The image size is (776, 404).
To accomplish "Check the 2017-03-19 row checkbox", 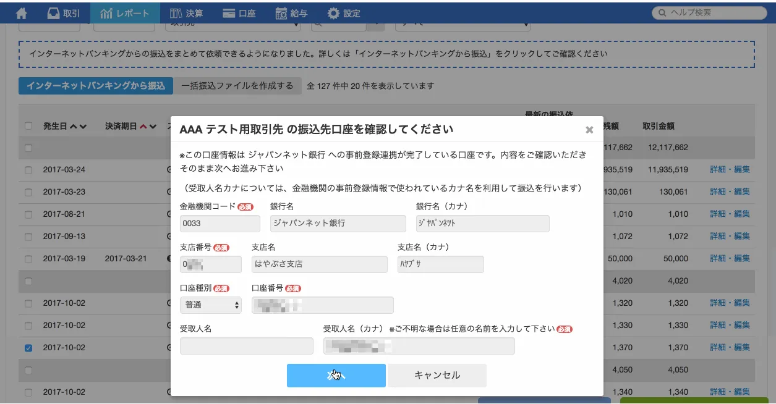I will (x=28, y=259).
